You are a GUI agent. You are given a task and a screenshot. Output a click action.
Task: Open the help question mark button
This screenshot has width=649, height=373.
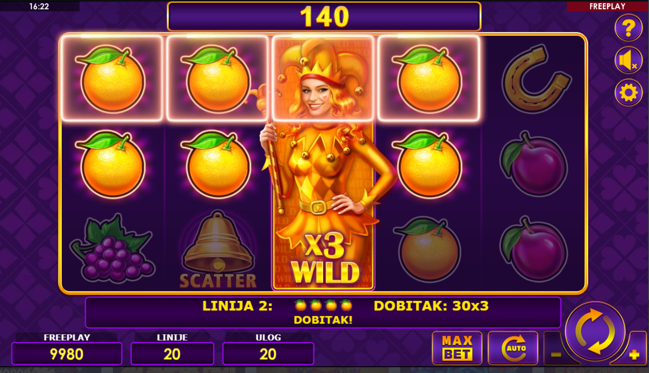tap(628, 28)
